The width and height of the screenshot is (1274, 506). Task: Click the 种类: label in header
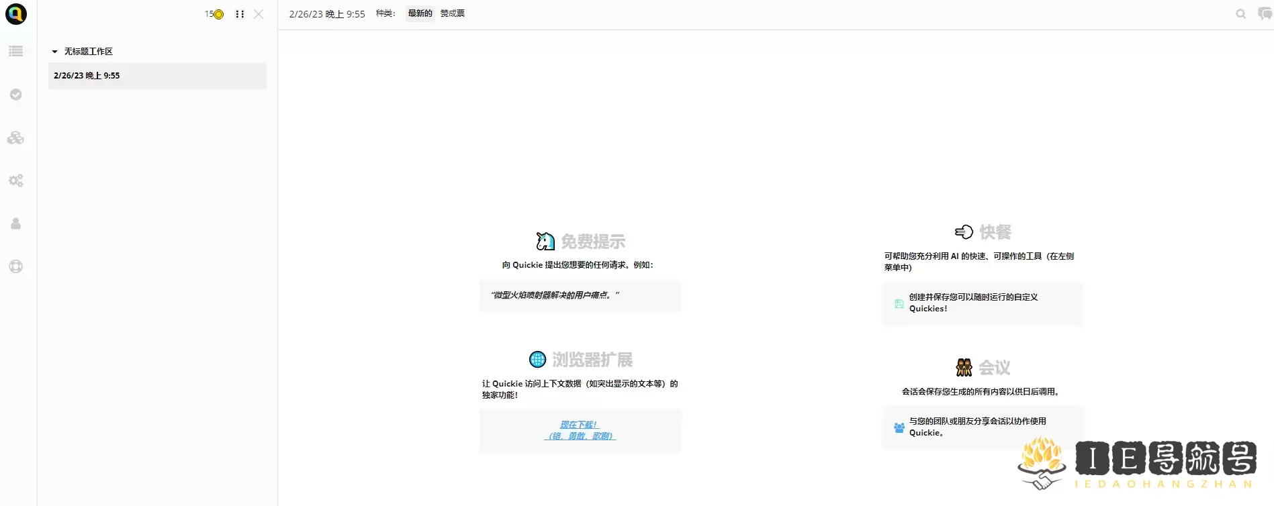point(385,13)
